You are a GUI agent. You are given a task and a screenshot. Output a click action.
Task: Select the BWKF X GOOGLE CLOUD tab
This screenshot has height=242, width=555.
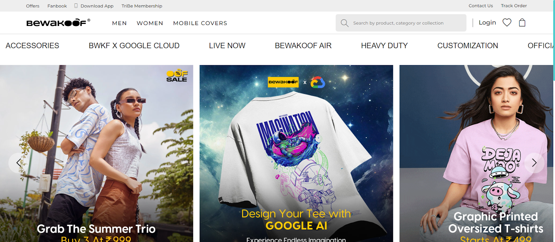pyautogui.click(x=134, y=46)
